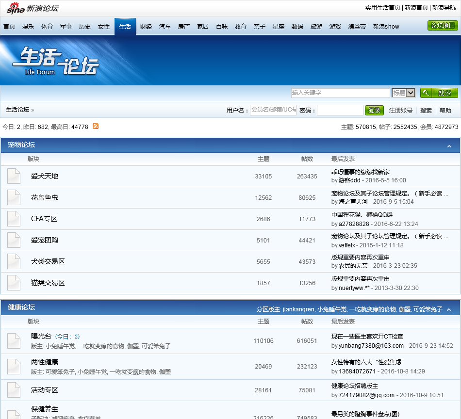Click the forum icon next to CFA专区
Image resolution: width=461 pixels, height=419 pixels.
14,219
